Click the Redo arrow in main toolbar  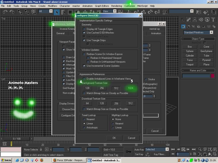coord(12,12)
